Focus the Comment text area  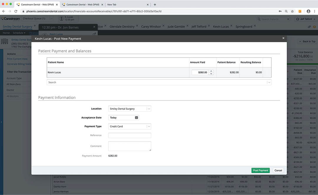(x=130, y=146)
